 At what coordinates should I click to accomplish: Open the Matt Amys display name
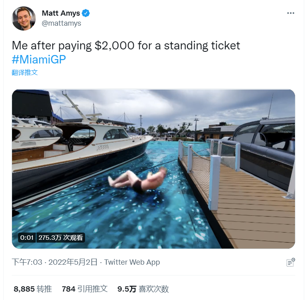point(61,13)
